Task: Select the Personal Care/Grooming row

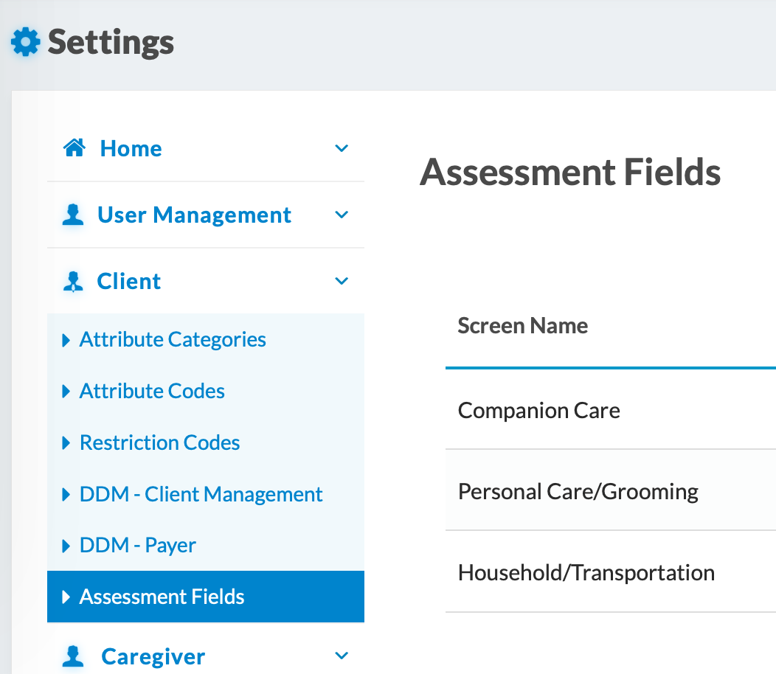Action: (x=578, y=492)
